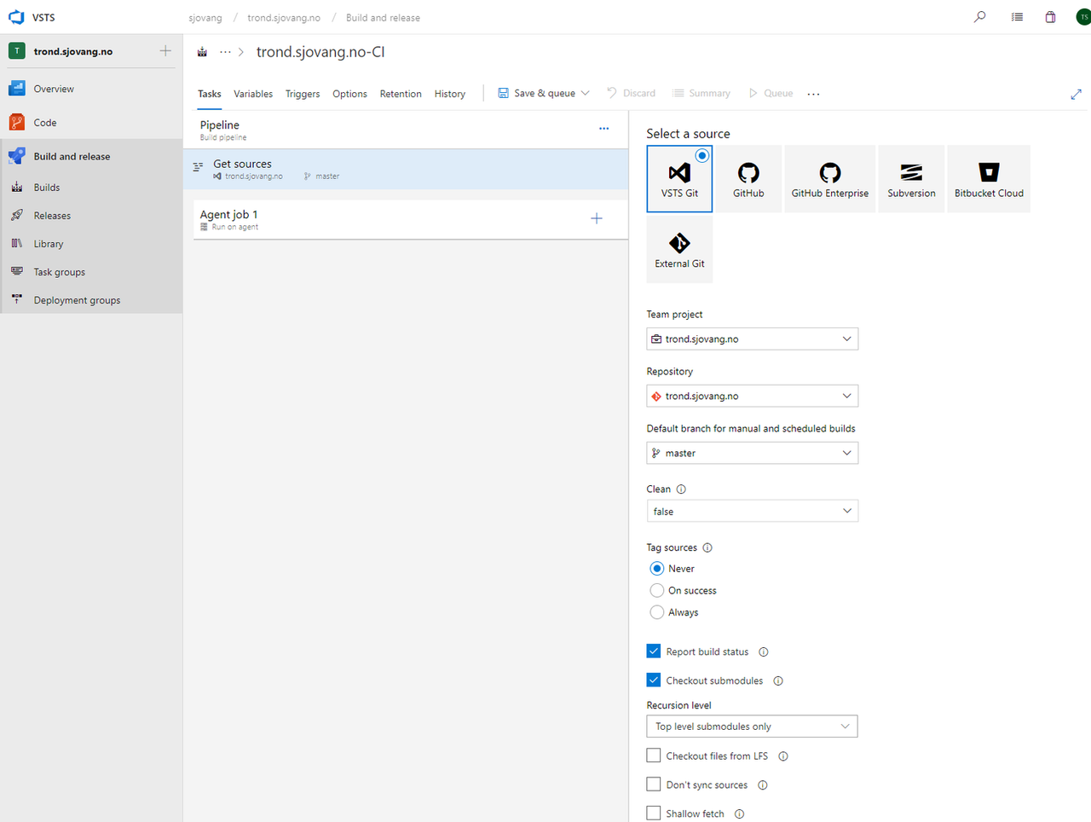Expand the Save & queue dropdown arrow
Screen dimensions: 1091x822
tap(586, 93)
